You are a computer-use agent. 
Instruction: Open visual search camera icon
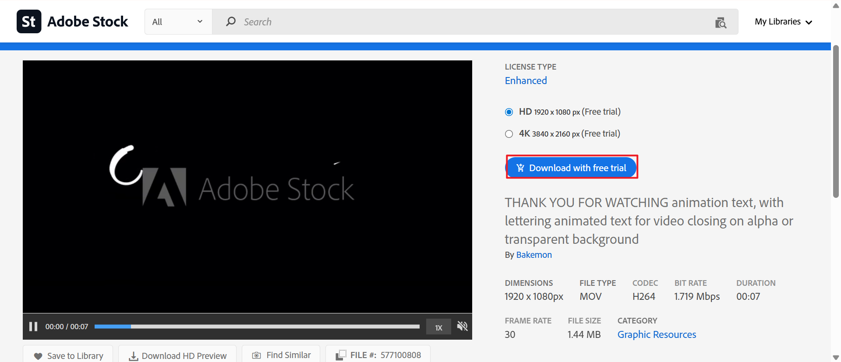(721, 22)
